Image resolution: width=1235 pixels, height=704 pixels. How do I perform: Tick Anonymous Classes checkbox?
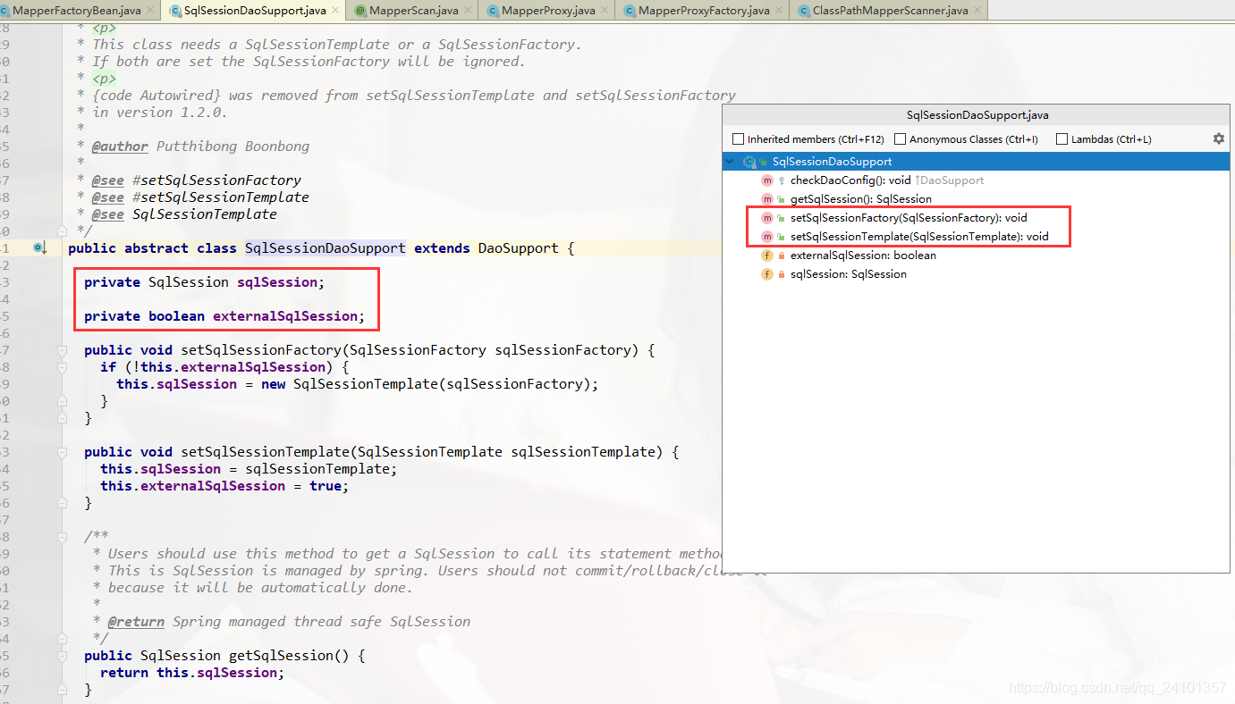click(901, 139)
